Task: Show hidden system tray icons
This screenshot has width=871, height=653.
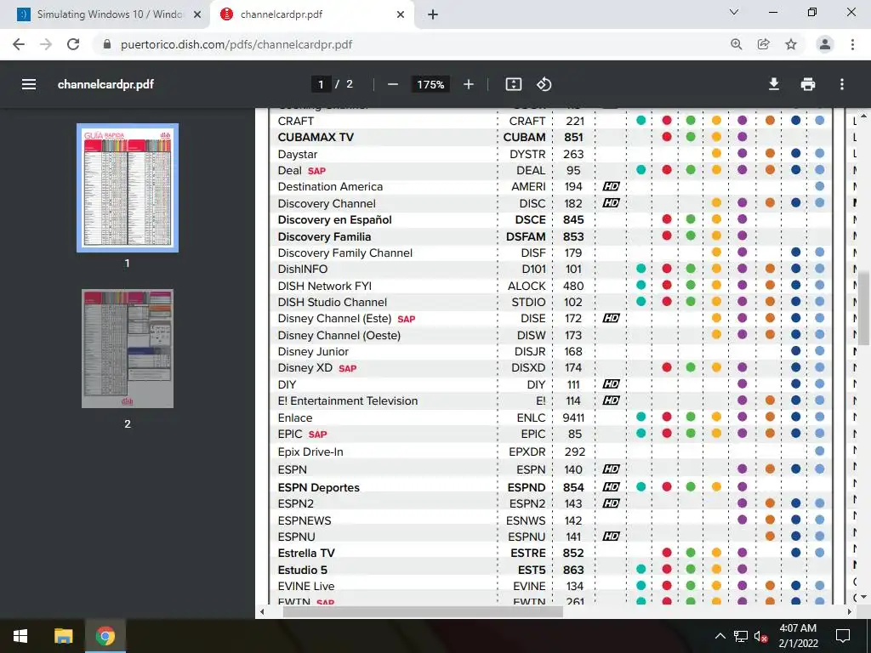Action: (x=720, y=636)
